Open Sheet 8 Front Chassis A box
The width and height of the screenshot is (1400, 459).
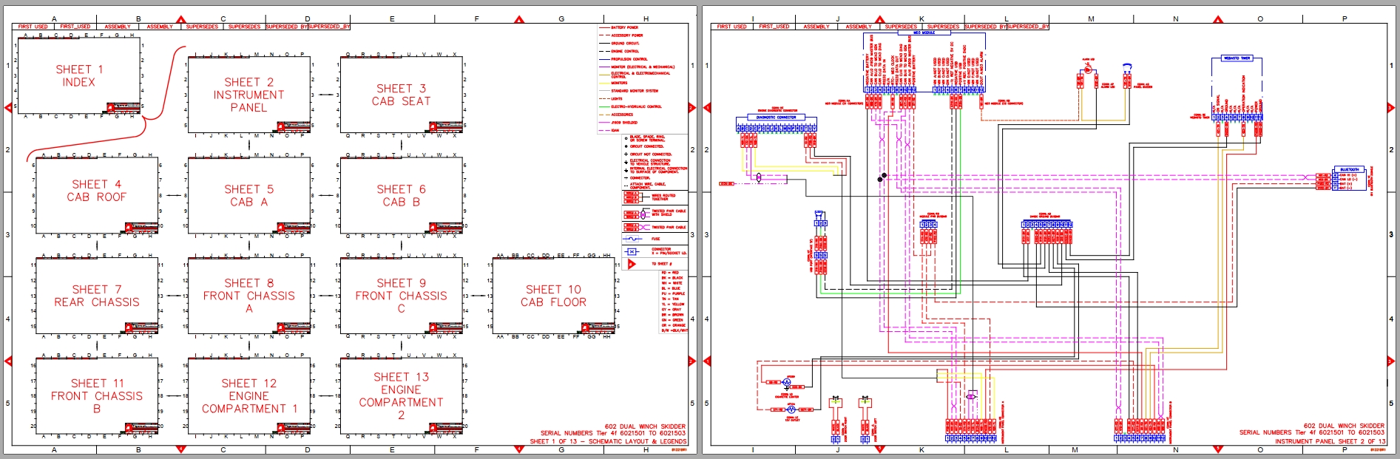[x=248, y=296]
